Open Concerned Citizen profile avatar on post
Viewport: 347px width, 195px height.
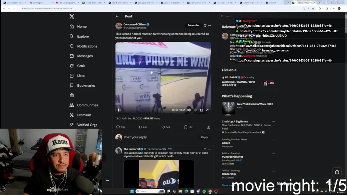119,26
